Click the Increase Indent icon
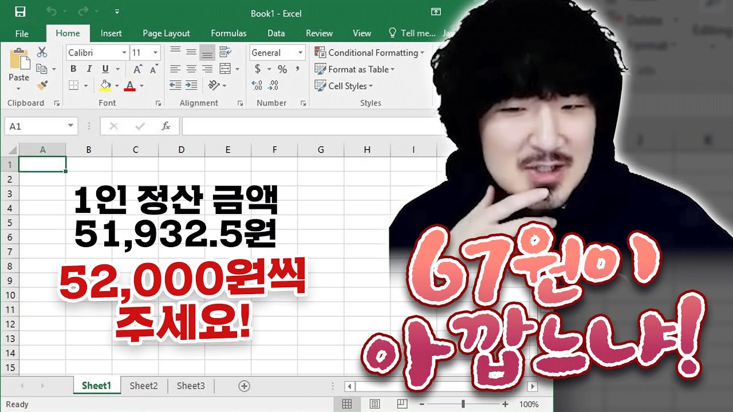This screenshot has width=733, height=412. point(191,85)
